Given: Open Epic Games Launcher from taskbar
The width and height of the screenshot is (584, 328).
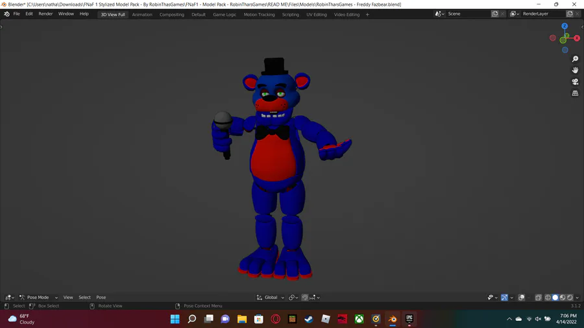Looking at the screenshot, I should pyautogui.click(x=409, y=319).
